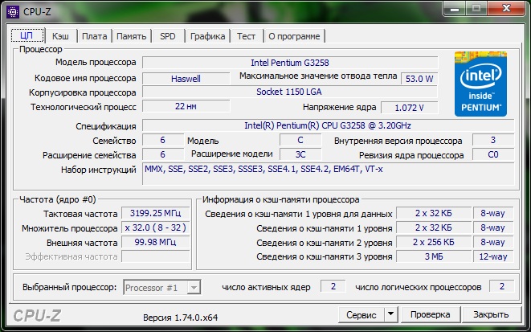Open the Графика tab
Image resolution: width=531 pixels, height=332 pixels.
[207, 36]
